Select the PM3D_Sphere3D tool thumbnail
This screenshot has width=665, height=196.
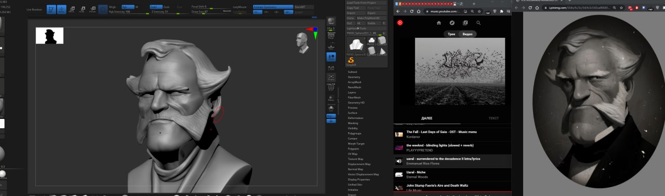pyautogui.click(x=356, y=46)
